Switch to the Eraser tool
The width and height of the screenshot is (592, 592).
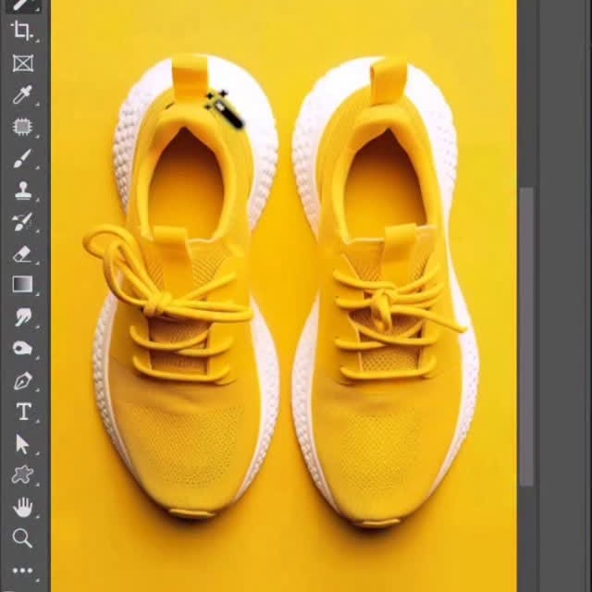point(22,253)
